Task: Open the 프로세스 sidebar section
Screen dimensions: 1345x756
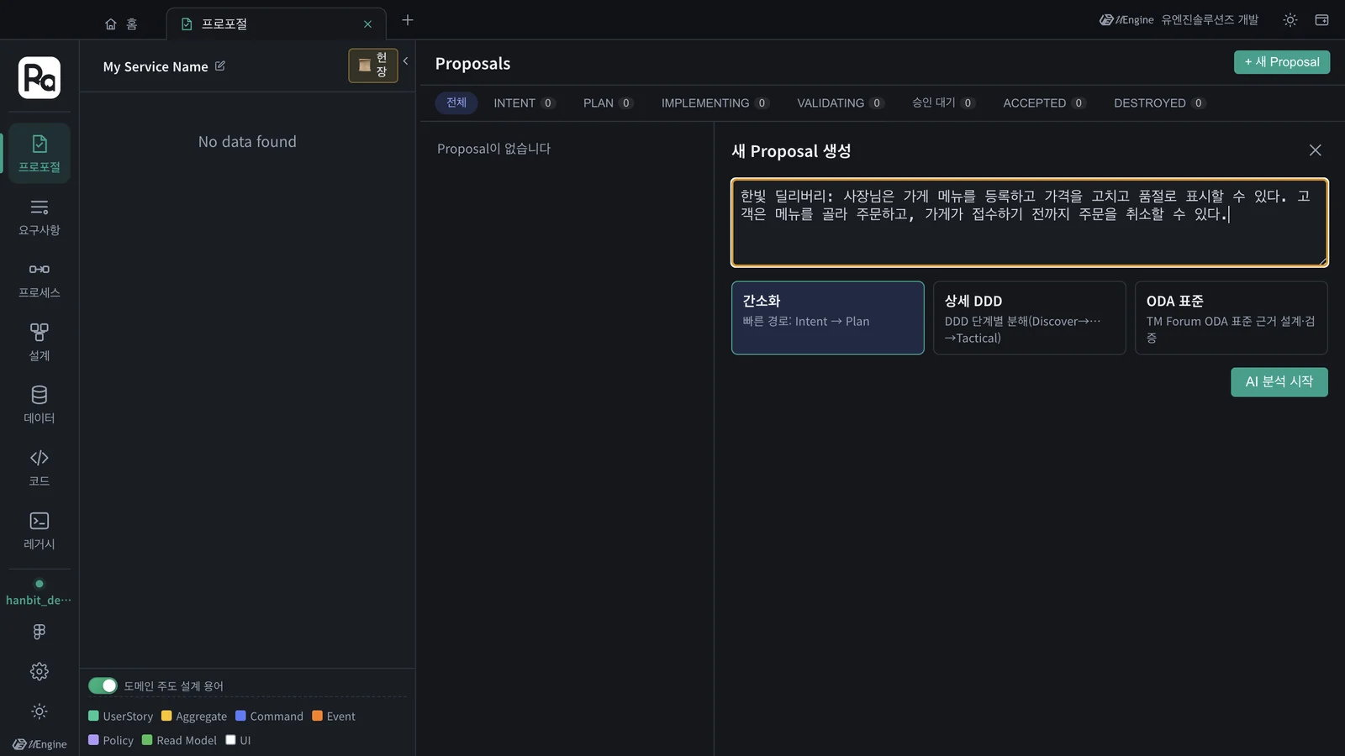Action: tap(39, 280)
